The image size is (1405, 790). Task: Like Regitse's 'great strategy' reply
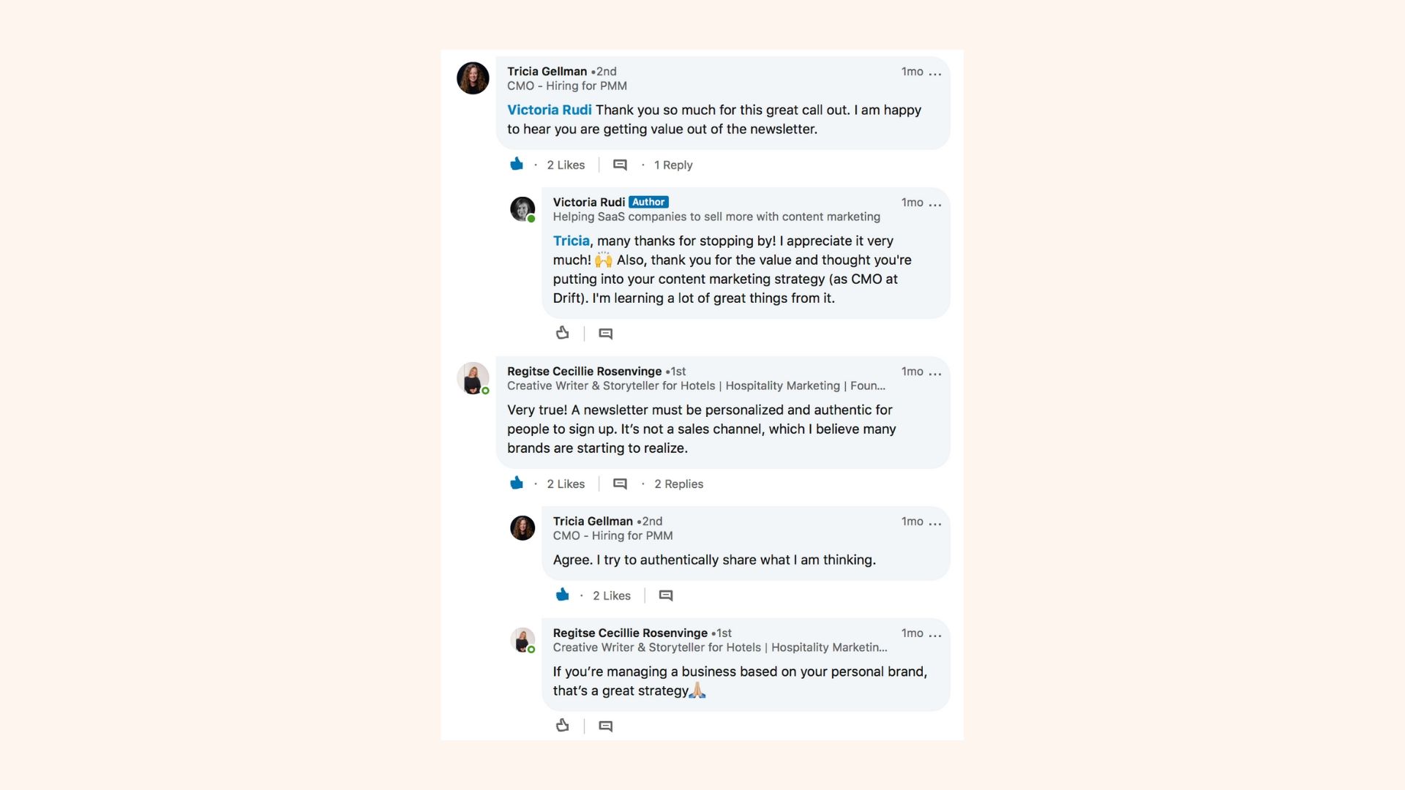click(x=562, y=725)
